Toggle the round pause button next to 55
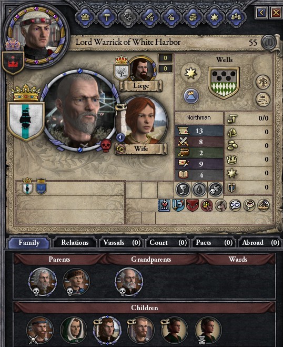Viewport: 283px width, 347px height. (269, 42)
